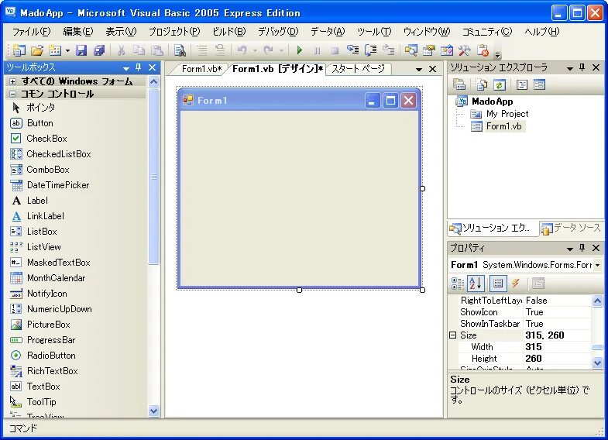Screen dimensions: 608x440
Task: Open the Toolbox window position dropdown arrow
Action: point(126,69)
